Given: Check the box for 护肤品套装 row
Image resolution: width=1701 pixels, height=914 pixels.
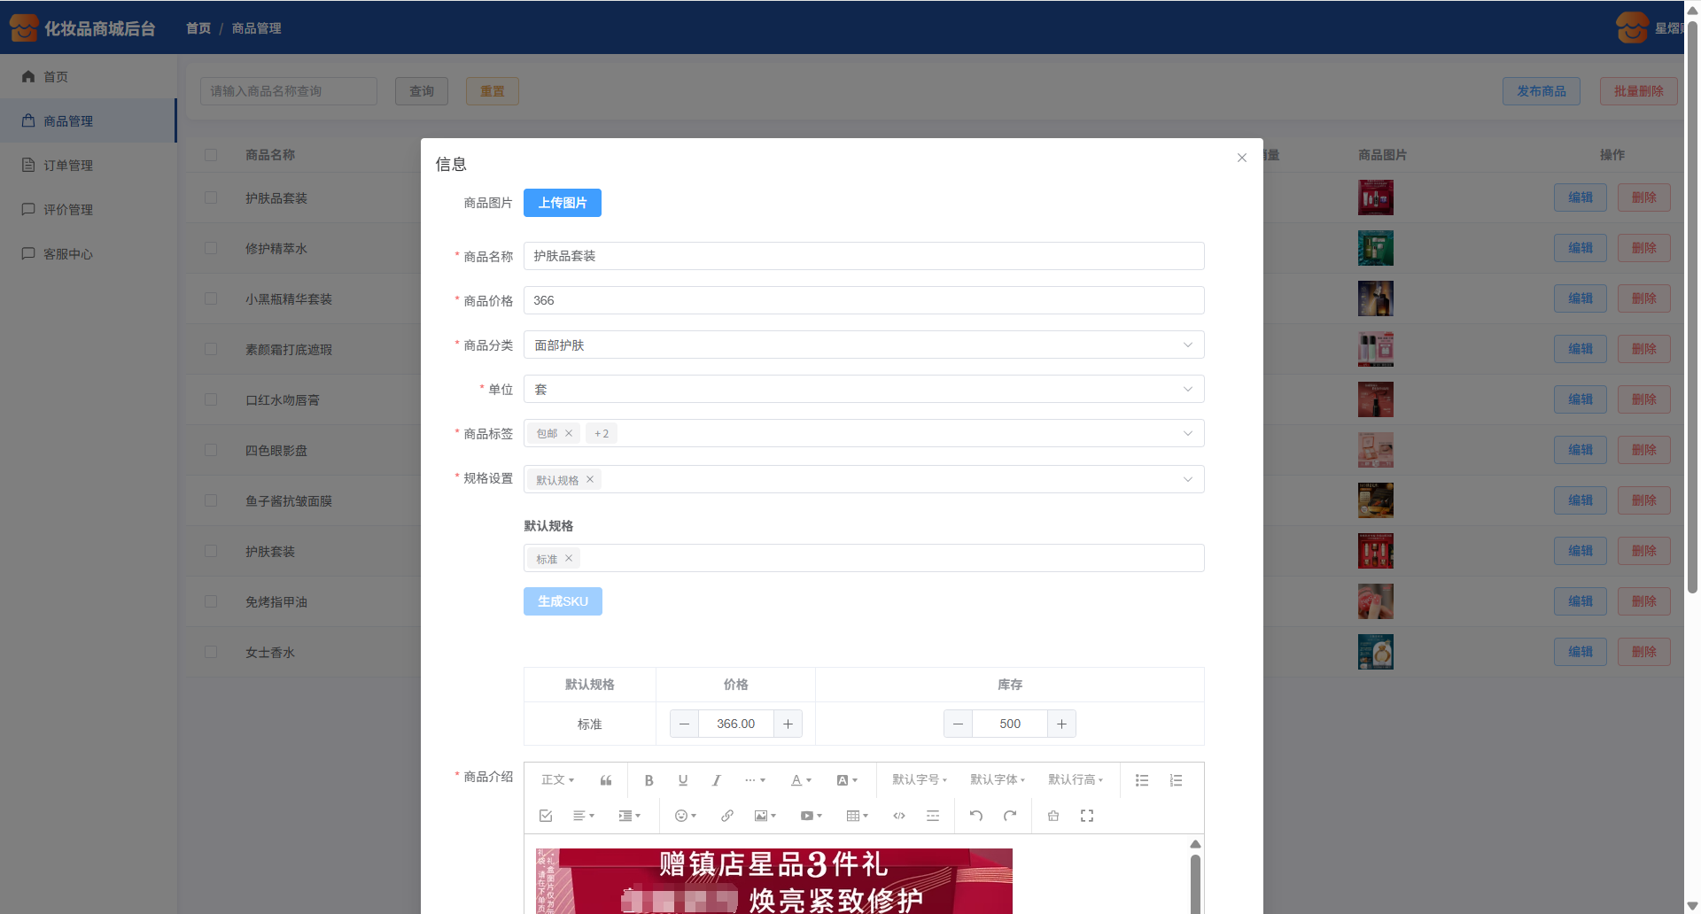Looking at the screenshot, I should tap(211, 198).
